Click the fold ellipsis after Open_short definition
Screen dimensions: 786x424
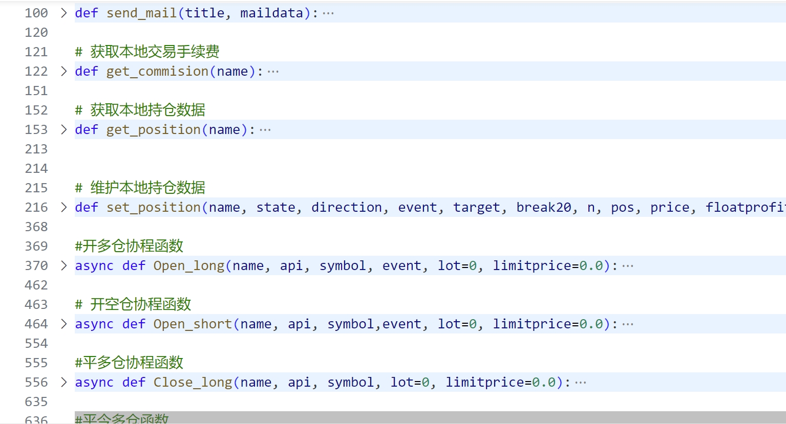[x=628, y=324]
